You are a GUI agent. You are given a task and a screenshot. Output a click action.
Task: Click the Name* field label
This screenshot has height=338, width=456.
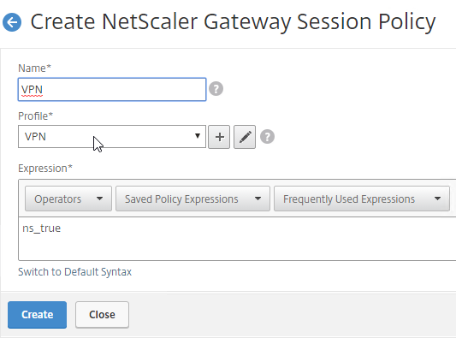(x=34, y=68)
